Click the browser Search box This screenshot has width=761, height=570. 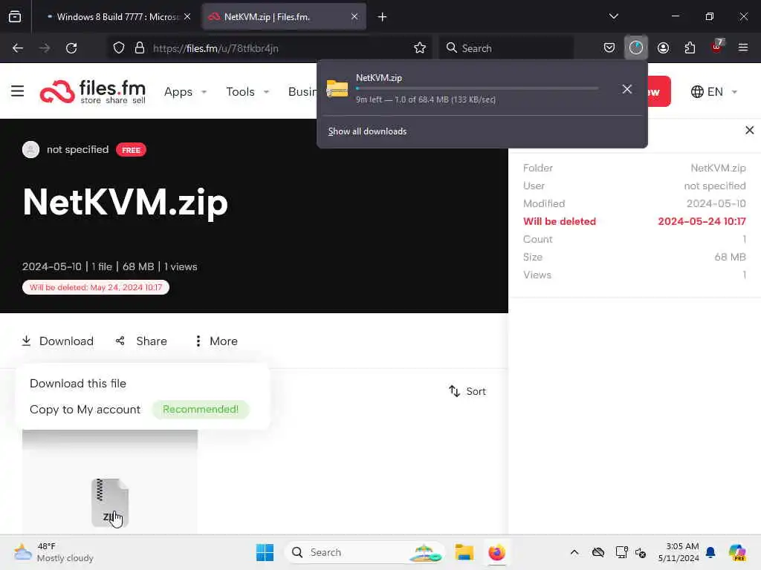click(507, 48)
